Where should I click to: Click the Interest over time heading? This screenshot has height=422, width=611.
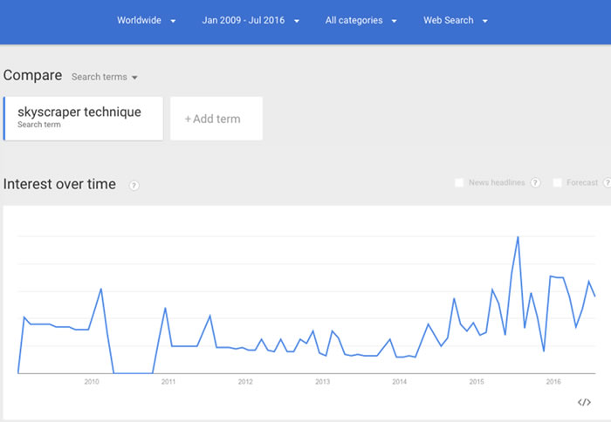coord(59,184)
